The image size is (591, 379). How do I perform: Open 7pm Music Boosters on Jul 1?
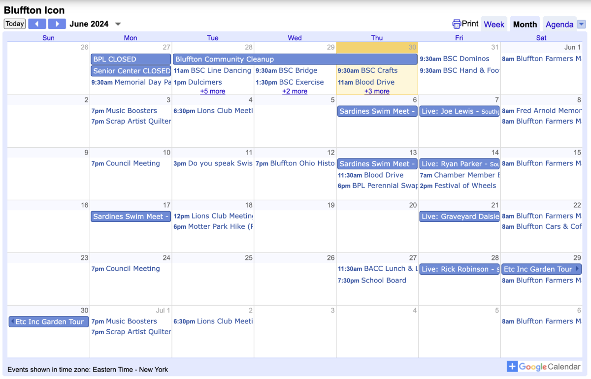pos(124,321)
